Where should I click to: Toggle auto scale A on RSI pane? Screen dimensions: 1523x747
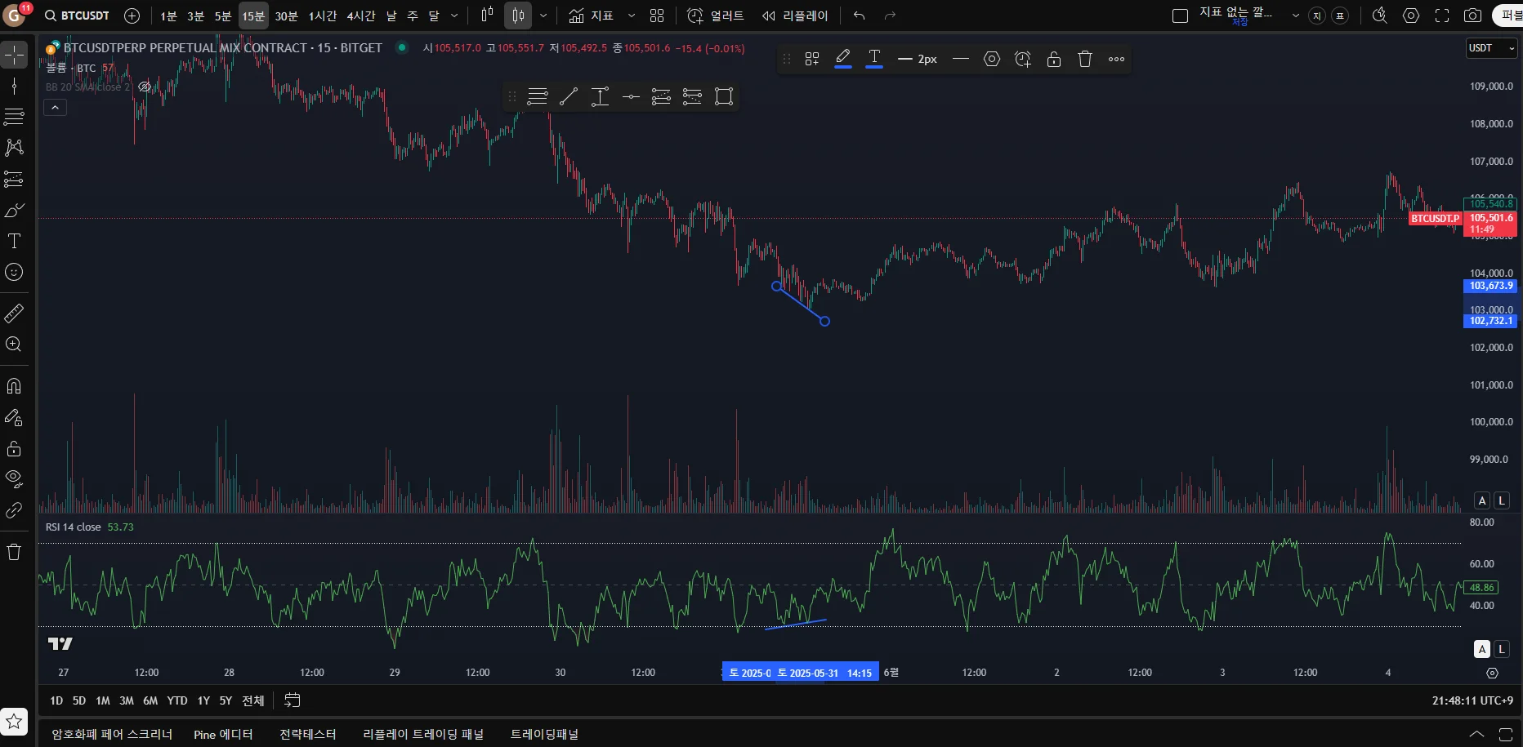[1482, 649]
